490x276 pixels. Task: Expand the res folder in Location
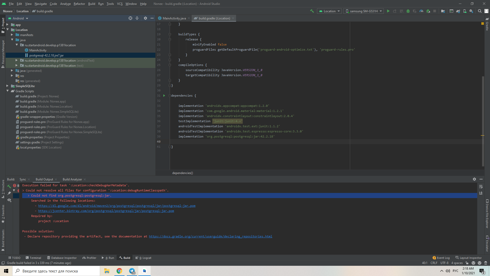click(x=12, y=76)
